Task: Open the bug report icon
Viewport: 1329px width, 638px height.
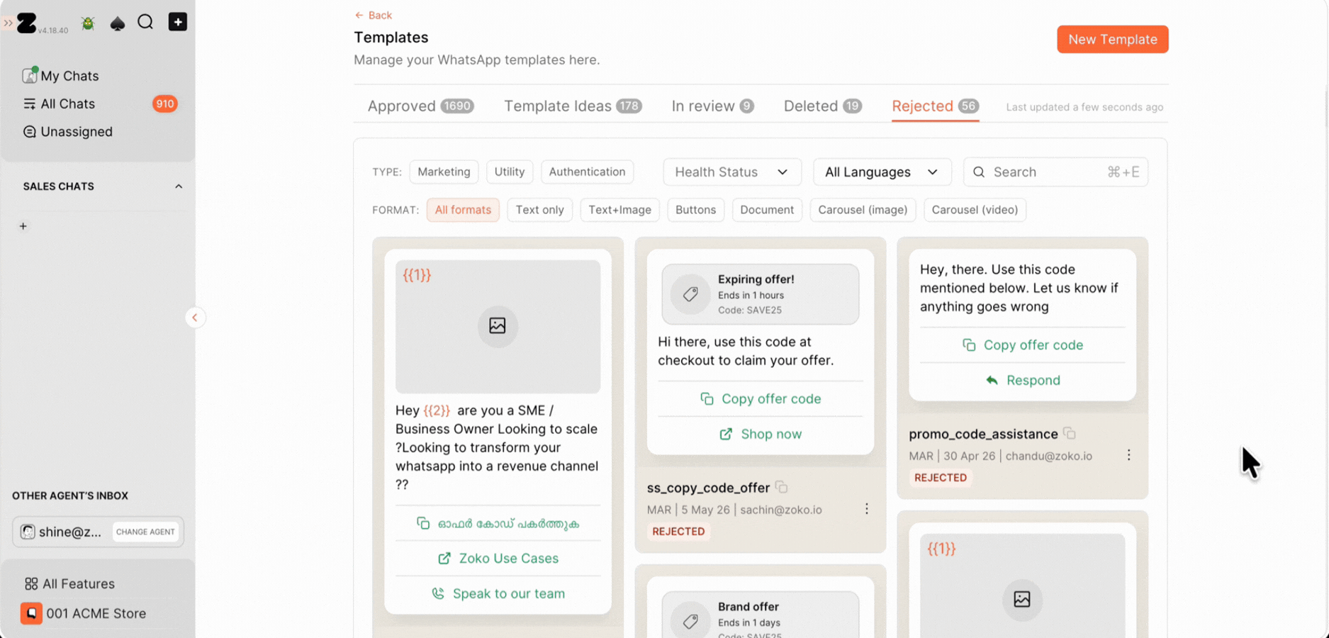Action: pos(88,23)
